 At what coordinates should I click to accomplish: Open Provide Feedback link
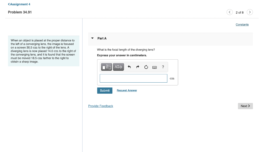(x=101, y=106)
